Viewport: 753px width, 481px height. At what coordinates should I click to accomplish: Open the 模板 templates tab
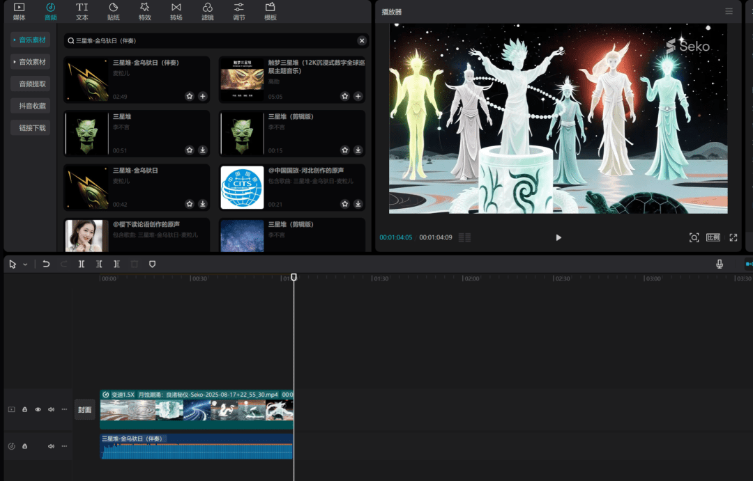click(x=271, y=12)
